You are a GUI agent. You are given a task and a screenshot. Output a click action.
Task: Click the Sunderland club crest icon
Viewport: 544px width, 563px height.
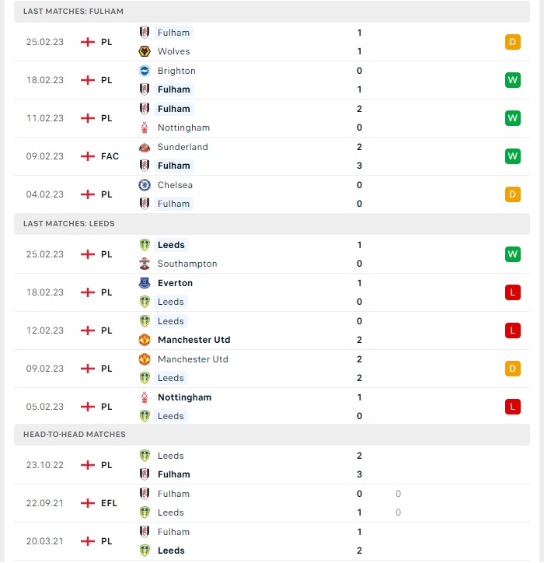click(145, 147)
